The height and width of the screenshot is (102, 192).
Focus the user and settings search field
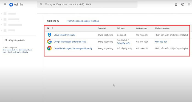pyautogui.click(x=87, y=4)
